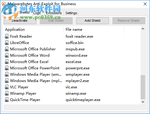The image size is (150, 114).
Task: Click the vlc.exe file name
Action: [71, 87]
